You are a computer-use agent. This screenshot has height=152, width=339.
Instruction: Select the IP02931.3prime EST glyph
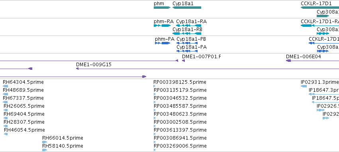(x=304, y=86)
